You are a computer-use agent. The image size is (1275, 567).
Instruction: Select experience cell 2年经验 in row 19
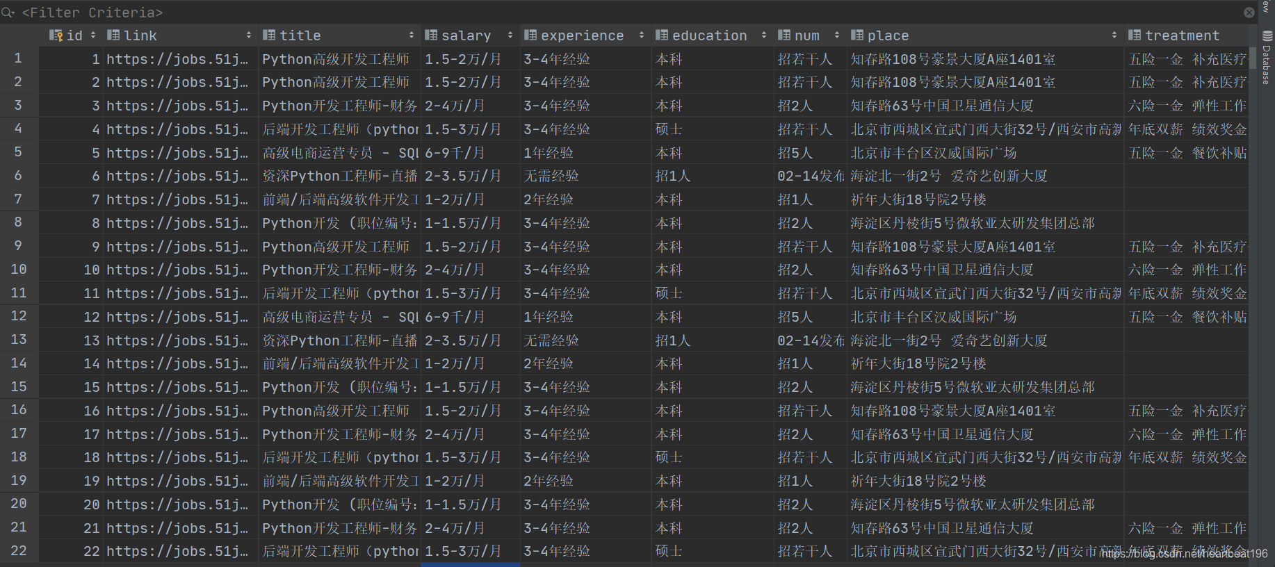(585, 481)
